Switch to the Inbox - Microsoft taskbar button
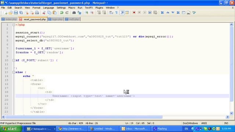Screen dimensions: 235x132 click(x=135, y=129)
